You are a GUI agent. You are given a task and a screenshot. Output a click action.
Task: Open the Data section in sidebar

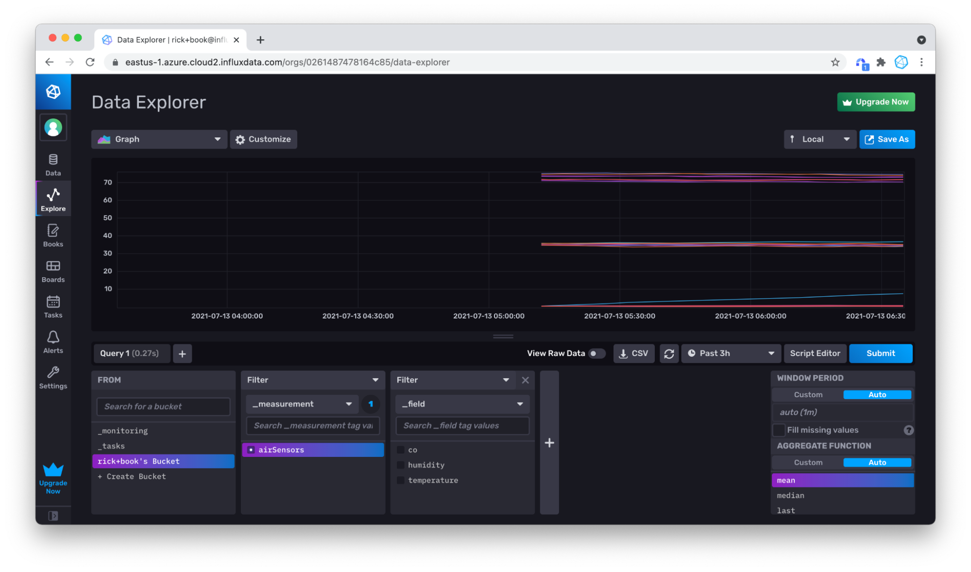pos(53,165)
